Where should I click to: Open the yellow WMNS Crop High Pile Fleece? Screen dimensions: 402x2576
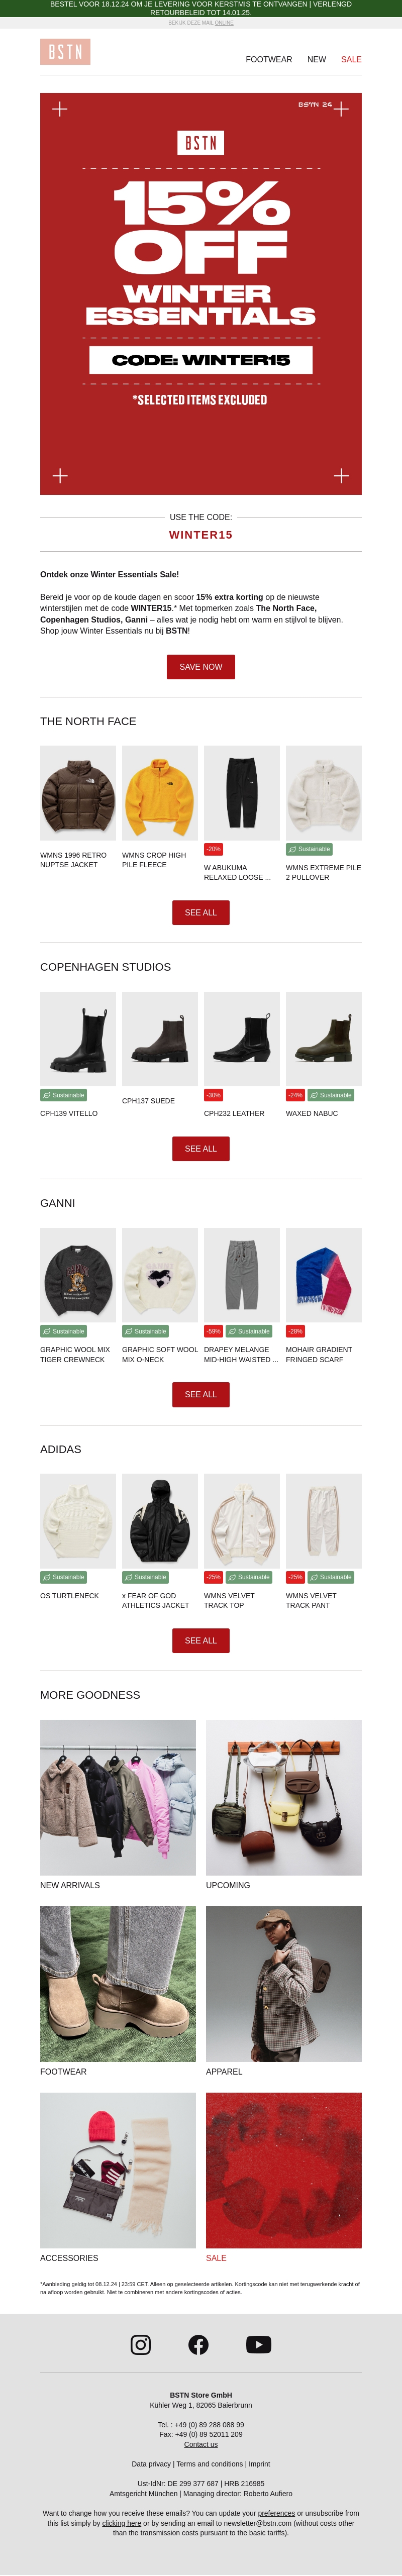[x=160, y=792]
